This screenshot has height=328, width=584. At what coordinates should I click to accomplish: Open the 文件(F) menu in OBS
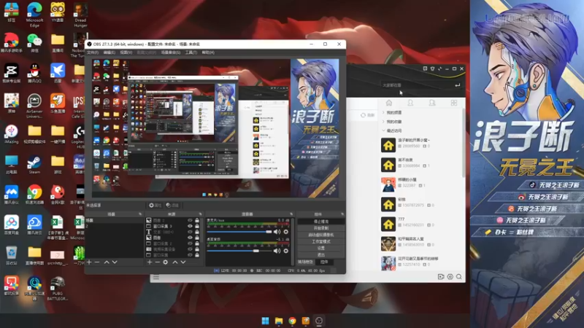pos(93,52)
